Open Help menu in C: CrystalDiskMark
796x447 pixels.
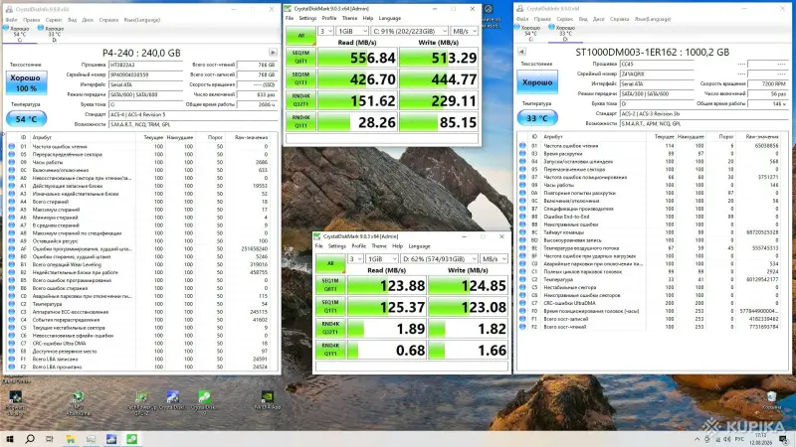(x=368, y=18)
